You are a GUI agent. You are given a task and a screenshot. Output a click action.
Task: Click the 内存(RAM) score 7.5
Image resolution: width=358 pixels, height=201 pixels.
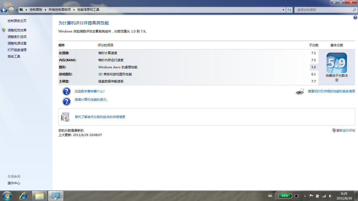313,60
